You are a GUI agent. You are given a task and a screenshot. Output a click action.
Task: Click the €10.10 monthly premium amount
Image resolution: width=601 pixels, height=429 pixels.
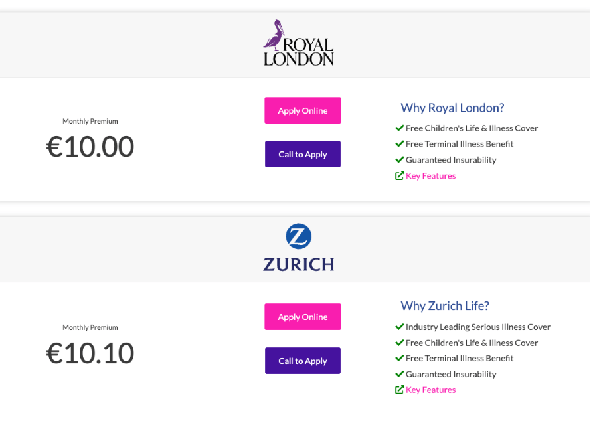pos(90,353)
